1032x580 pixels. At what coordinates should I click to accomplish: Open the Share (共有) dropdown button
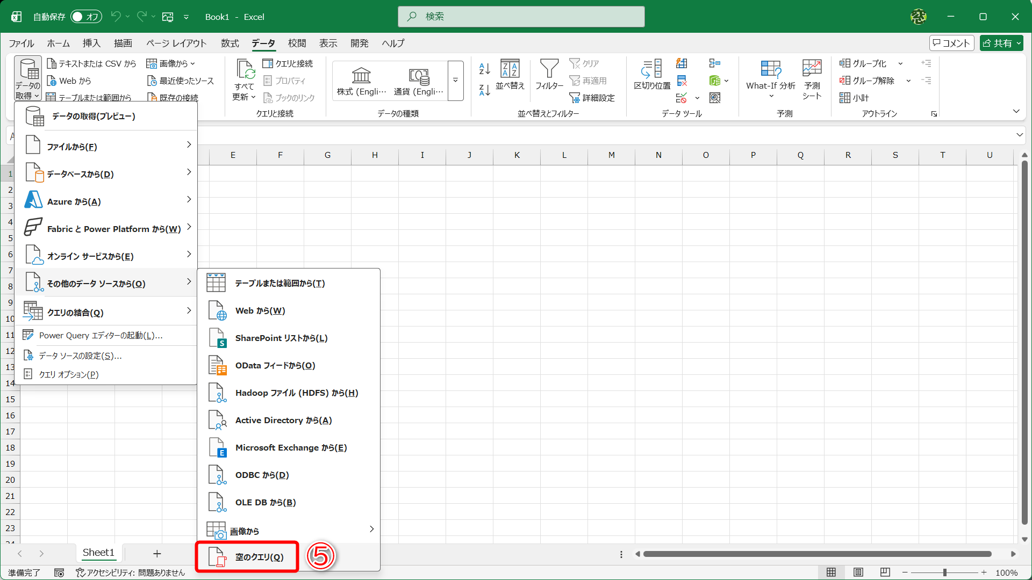pyautogui.click(x=1001, y=43)
